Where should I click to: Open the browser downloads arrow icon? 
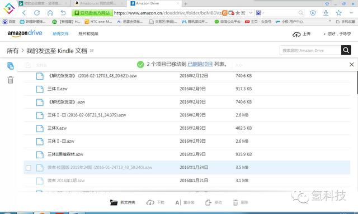[x=326, y=13]
